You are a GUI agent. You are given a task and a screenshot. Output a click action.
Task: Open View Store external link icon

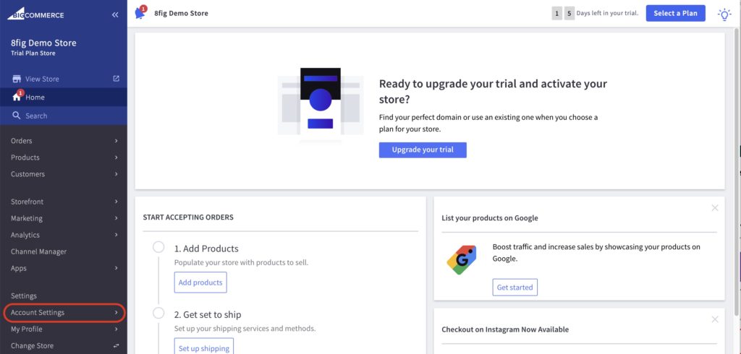click(117, 79)
